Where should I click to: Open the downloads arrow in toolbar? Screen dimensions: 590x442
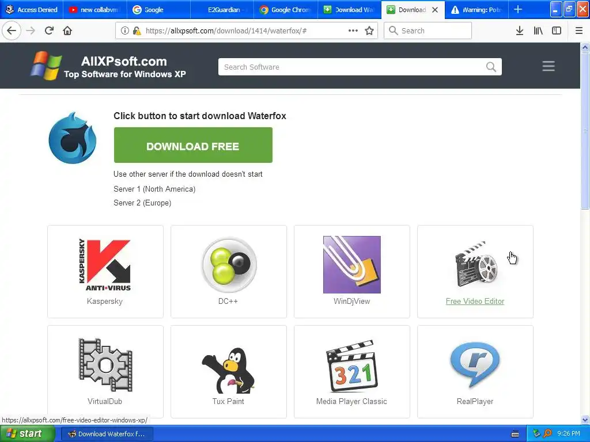pos(520,31)
